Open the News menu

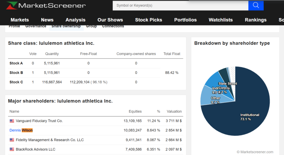pos(47,20)
